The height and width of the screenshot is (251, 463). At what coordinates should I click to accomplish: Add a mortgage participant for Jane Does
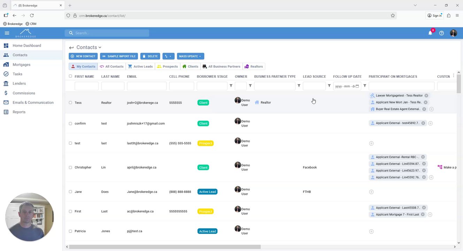click(x=371, y=192)
